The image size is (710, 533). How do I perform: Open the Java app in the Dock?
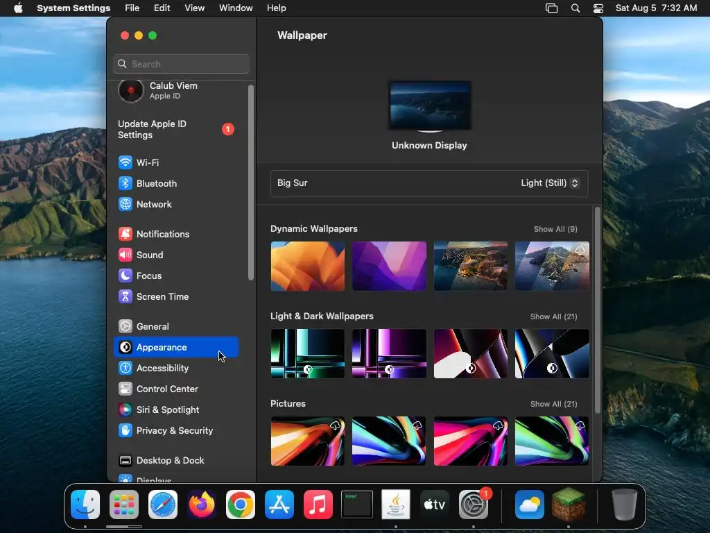(x=396, y=505)
